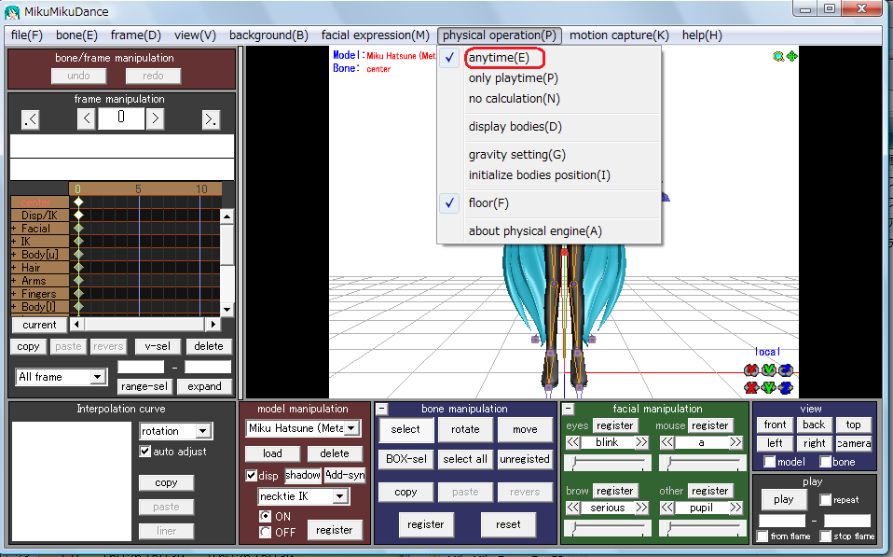Toggle repeat playback checkbox
Screen dimensions: 893x557
[825, 499]
